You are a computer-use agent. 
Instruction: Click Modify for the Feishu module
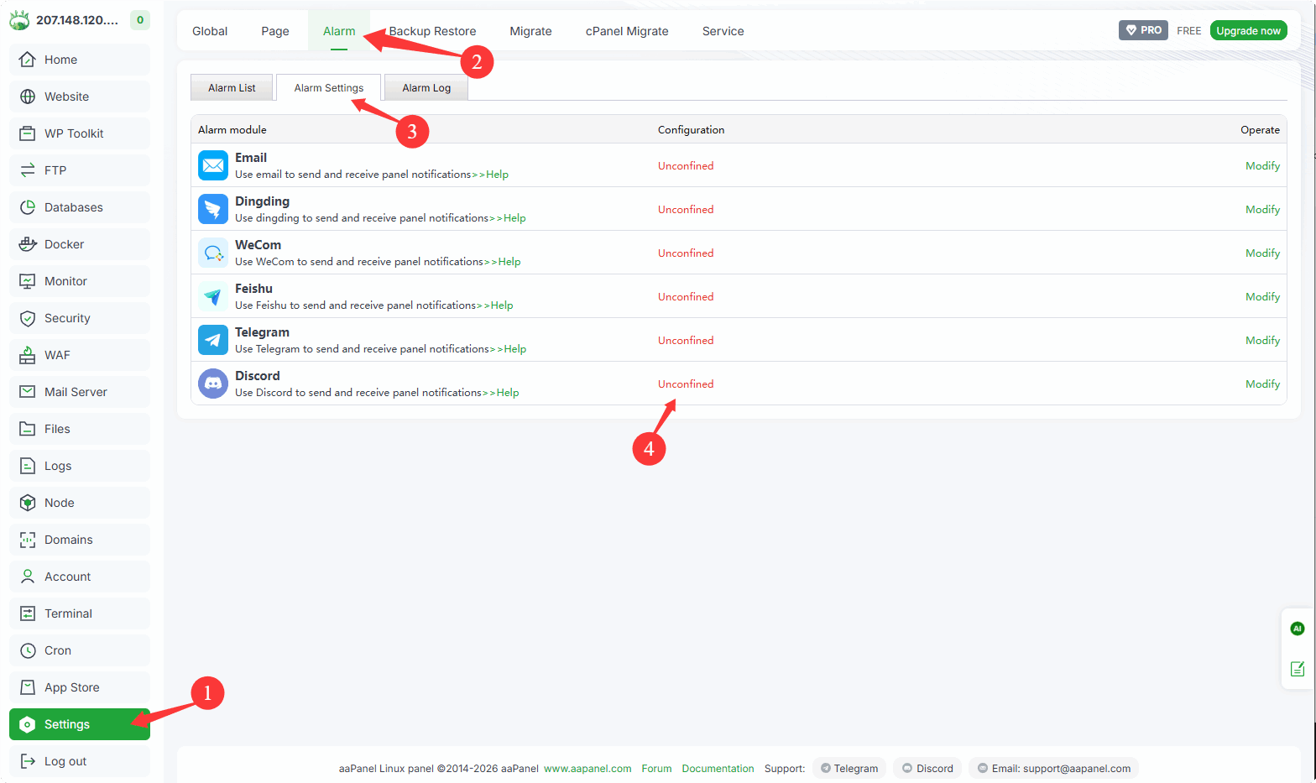pyautogui.click(x=1262, y=297)
